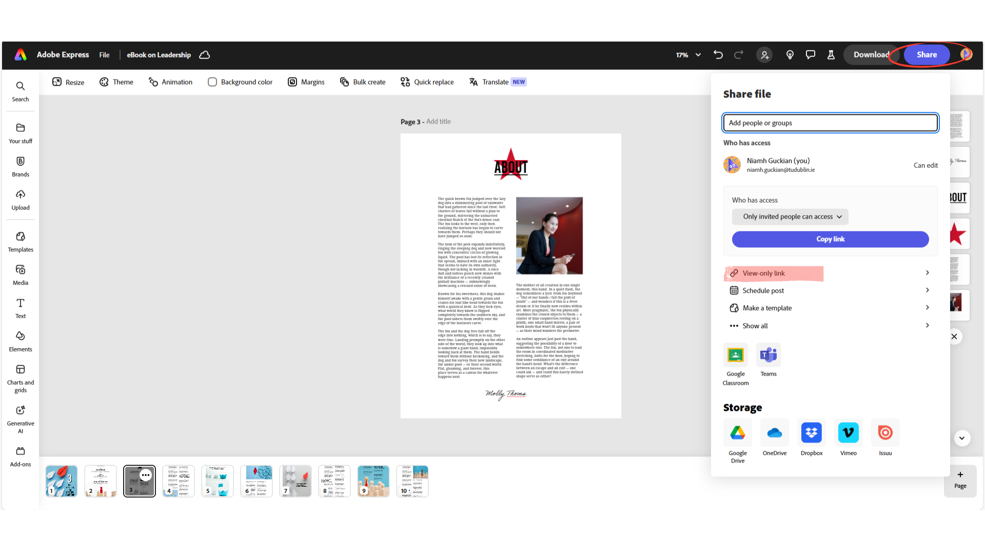Open the 'Only invited people can access' dropdown
The image size is (985, 554).
[x=790, y=216]
